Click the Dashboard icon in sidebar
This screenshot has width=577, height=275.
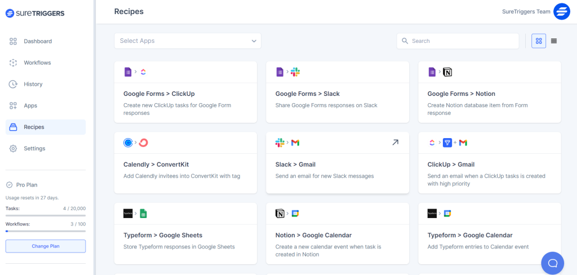13,41
